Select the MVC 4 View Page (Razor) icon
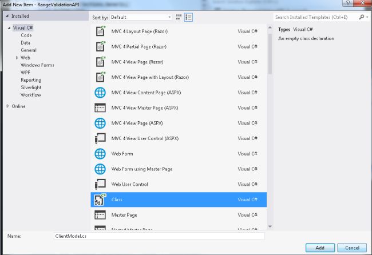 (x=100, y=62)
